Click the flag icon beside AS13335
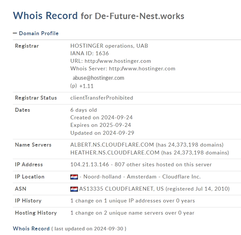This screenshot has width=241, height=235. point(74,189)
